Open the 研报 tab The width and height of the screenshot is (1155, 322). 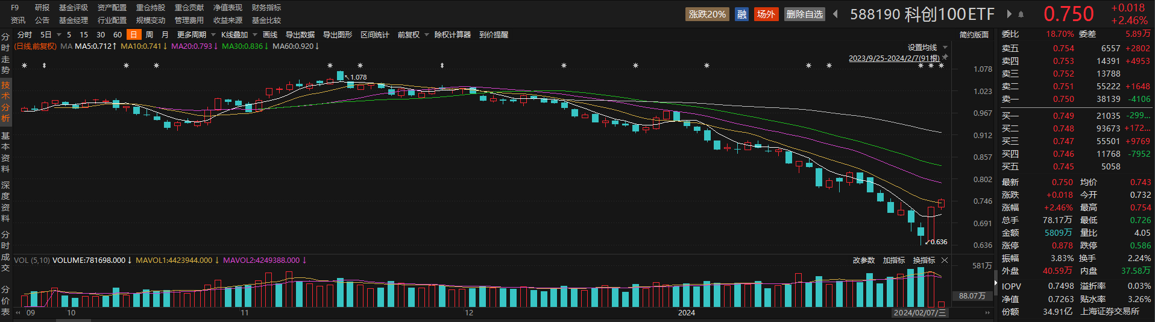coord(42,8)
